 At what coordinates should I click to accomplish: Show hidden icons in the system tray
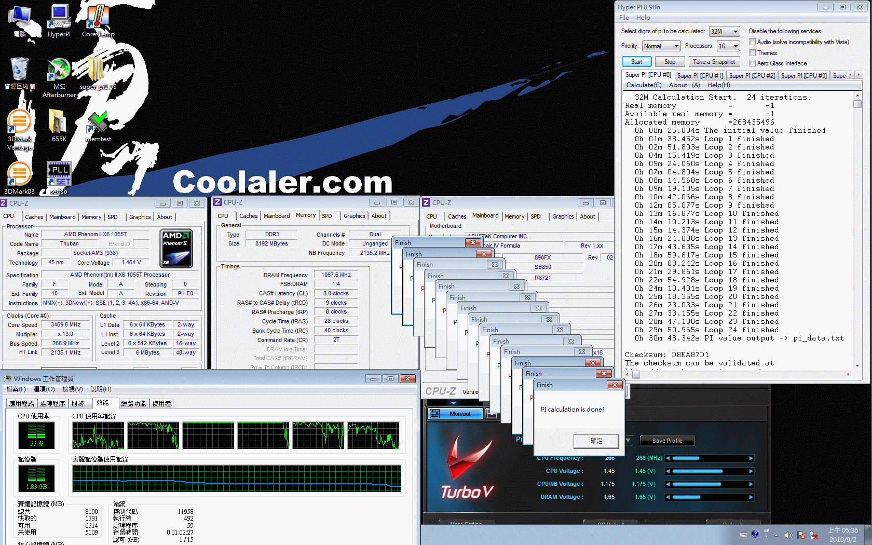[776, 535]
